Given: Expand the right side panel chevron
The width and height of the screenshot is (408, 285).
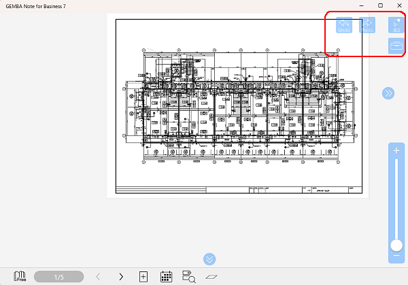Looking at the screenshot, I should coord(388,93).
